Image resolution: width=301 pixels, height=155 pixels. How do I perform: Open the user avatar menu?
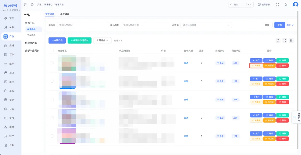point(295,4)
